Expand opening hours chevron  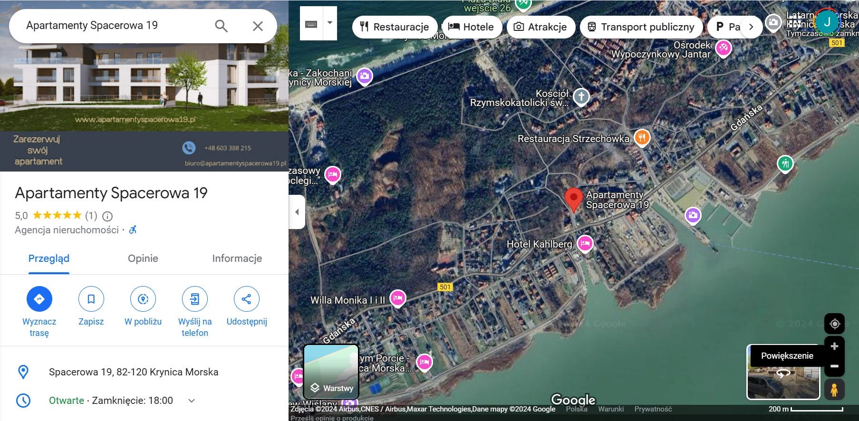pyautogui.click(x=192, y=401)
